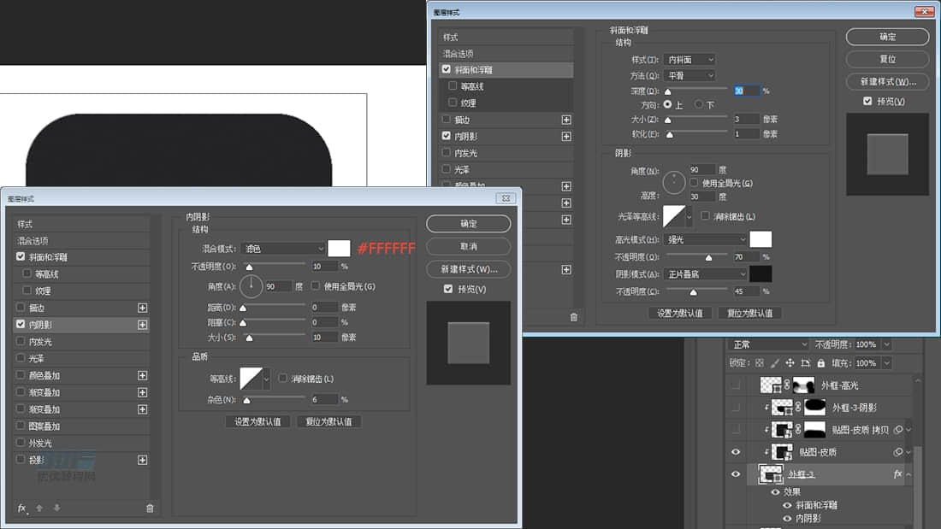Open the inner shadow contour picker arrow
The width and height of the screenshot is (941, 529).
266,379
